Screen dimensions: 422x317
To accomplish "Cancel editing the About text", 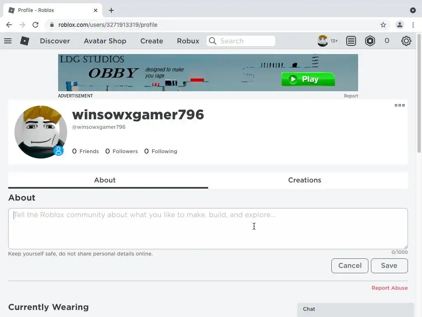I will point(349,266).
